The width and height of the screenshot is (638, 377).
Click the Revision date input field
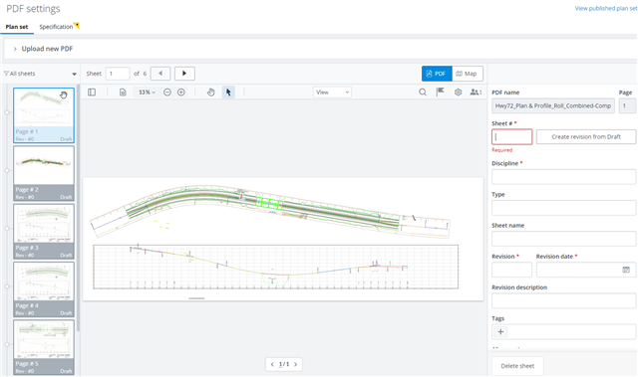coord(586,270)
